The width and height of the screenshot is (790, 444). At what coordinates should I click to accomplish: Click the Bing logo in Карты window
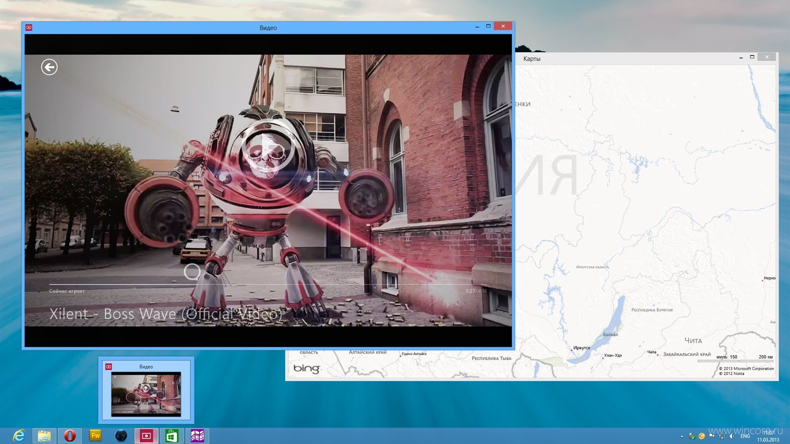point(307,368)
